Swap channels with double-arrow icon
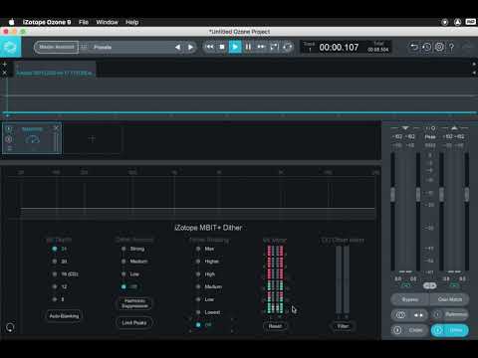Image resolution: width=478 pixels, height=358 pixels. pyautogui.click(x=419, y=315)
